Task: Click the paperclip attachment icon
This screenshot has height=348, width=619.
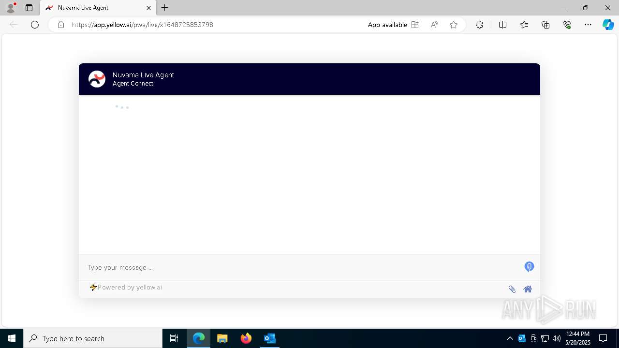Action: click(x=512, y=289)
